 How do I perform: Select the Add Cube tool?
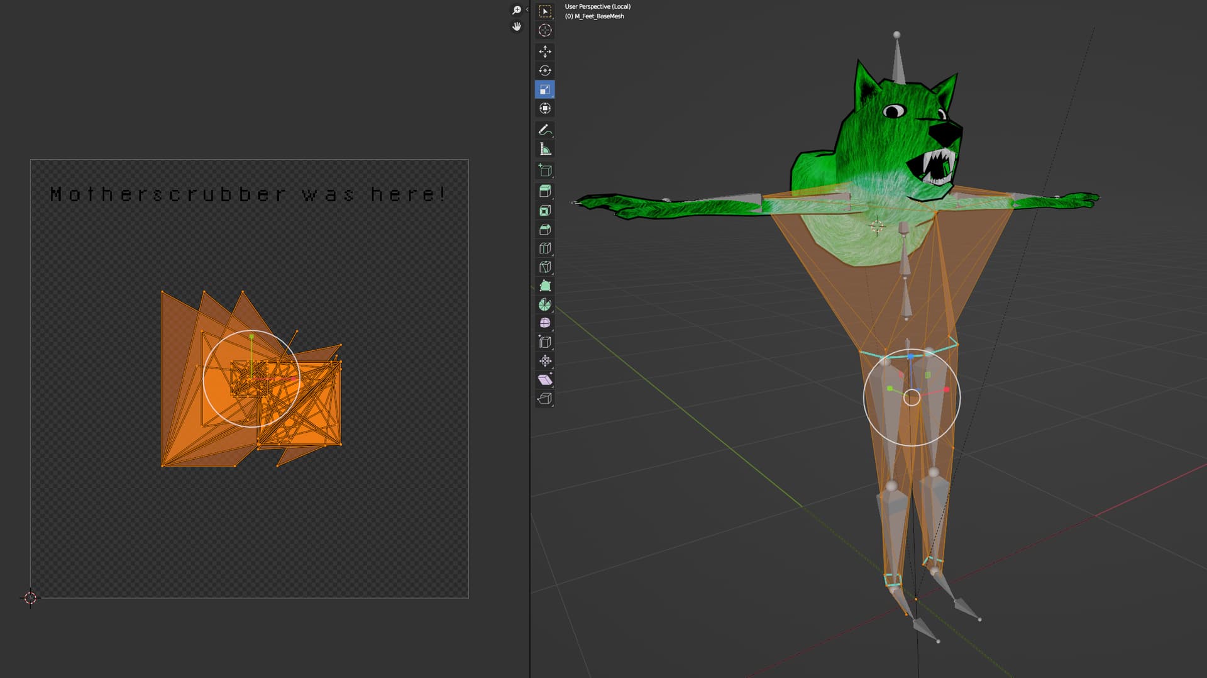click(x=545, y=170)
